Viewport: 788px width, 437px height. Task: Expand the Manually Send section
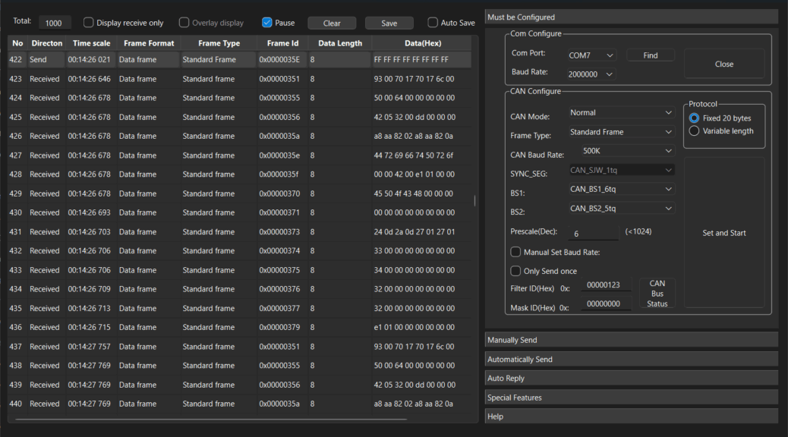(631, 340)
